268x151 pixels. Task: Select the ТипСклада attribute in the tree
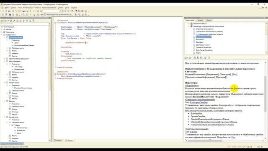(x=18, y=67)
